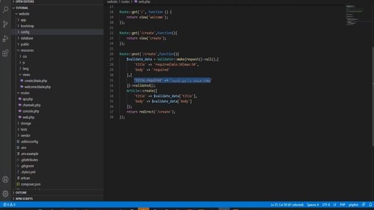
Task: Open the Extensions view
Action: [5, 53]
